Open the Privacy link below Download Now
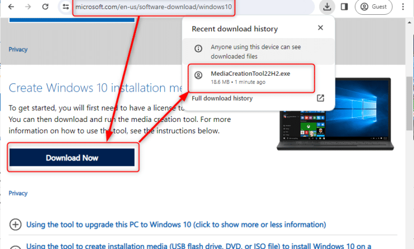Viewport: 414px width, 249px height. [x=18, y=193]
